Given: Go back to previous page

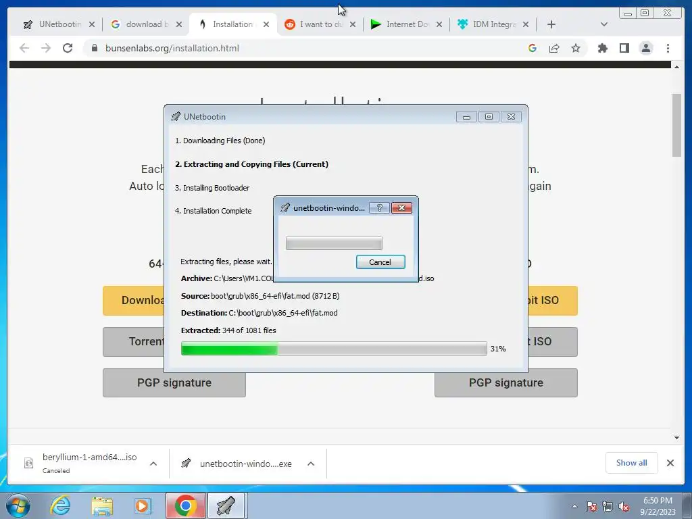Looking at the screenshot, I should [24, 48].
